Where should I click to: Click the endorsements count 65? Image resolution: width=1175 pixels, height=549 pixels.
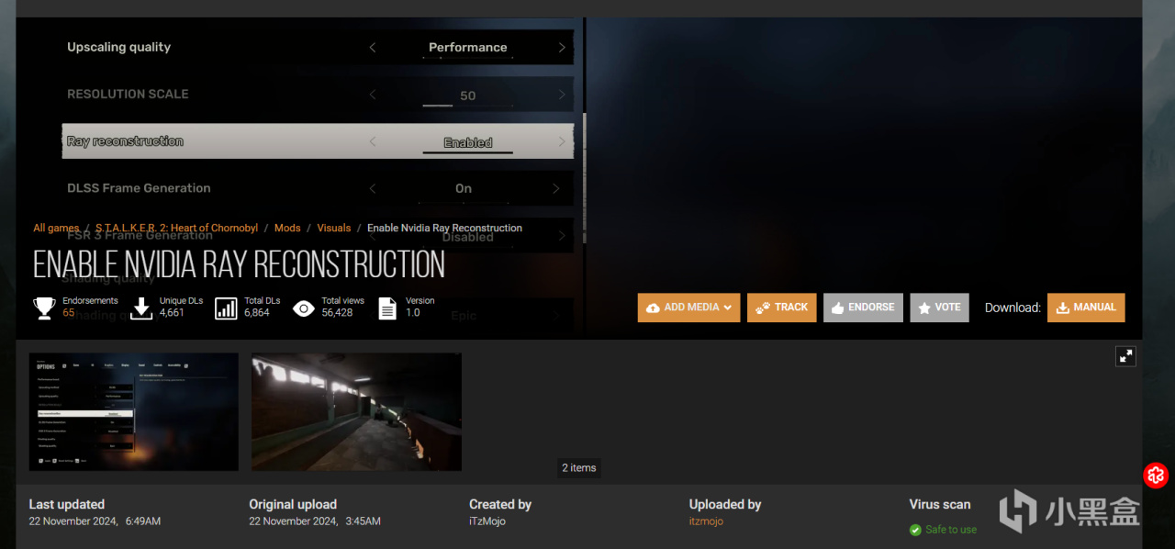click(x=69, y=313)
